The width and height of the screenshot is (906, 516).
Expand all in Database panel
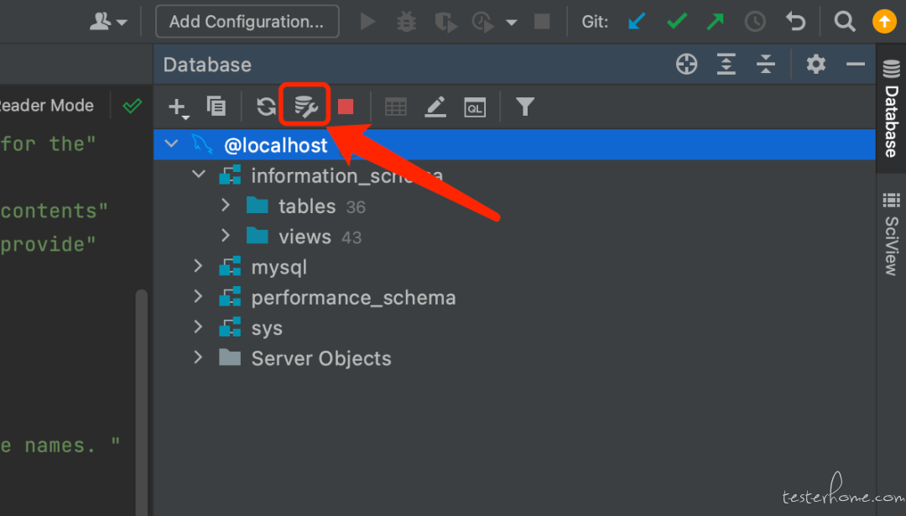pyautogui.click(x=726, y=64)
